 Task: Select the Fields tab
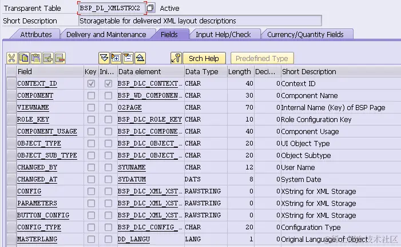coord(169,34)
